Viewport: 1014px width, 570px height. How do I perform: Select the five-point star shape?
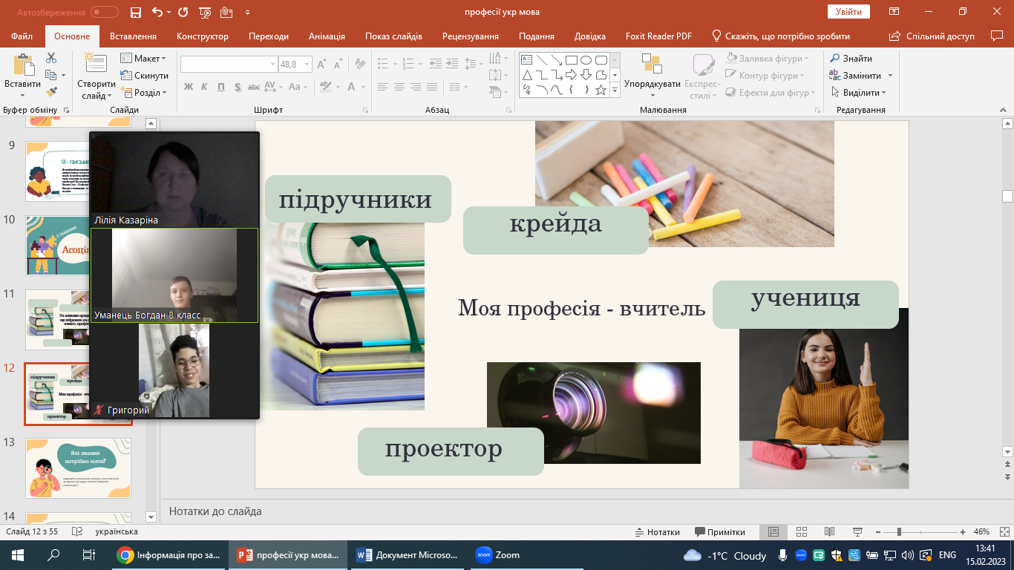tap(601, 90)
